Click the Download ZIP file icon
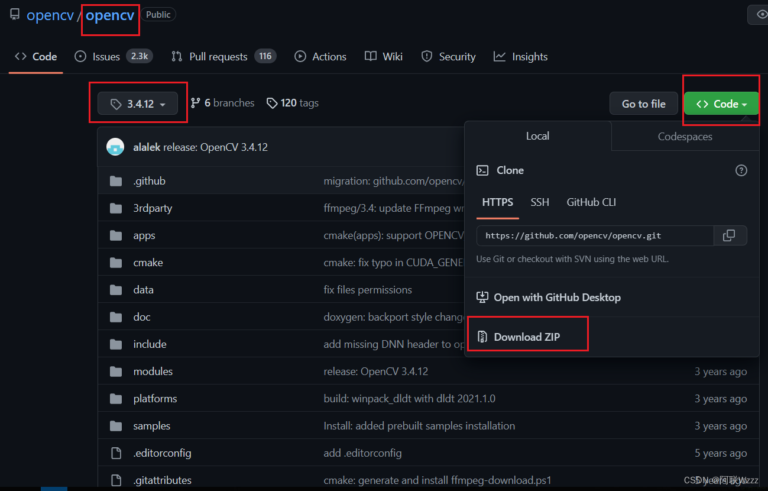The width and height of the screenshot is (768, 491). (483, 337)
